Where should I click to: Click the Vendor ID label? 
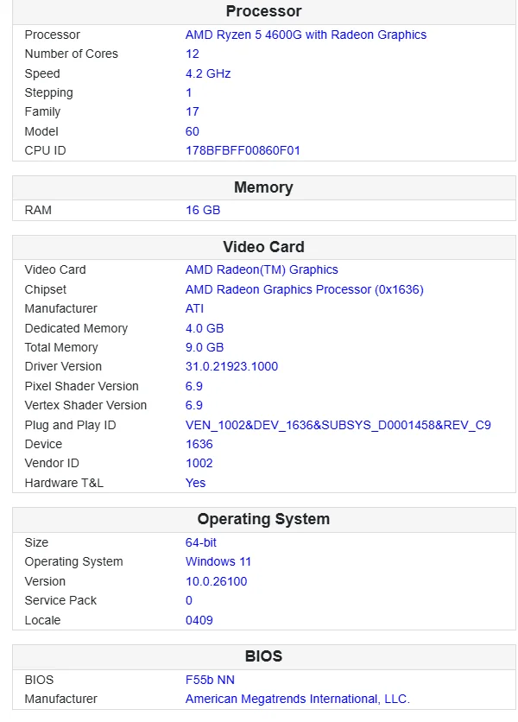coord(52,463)
